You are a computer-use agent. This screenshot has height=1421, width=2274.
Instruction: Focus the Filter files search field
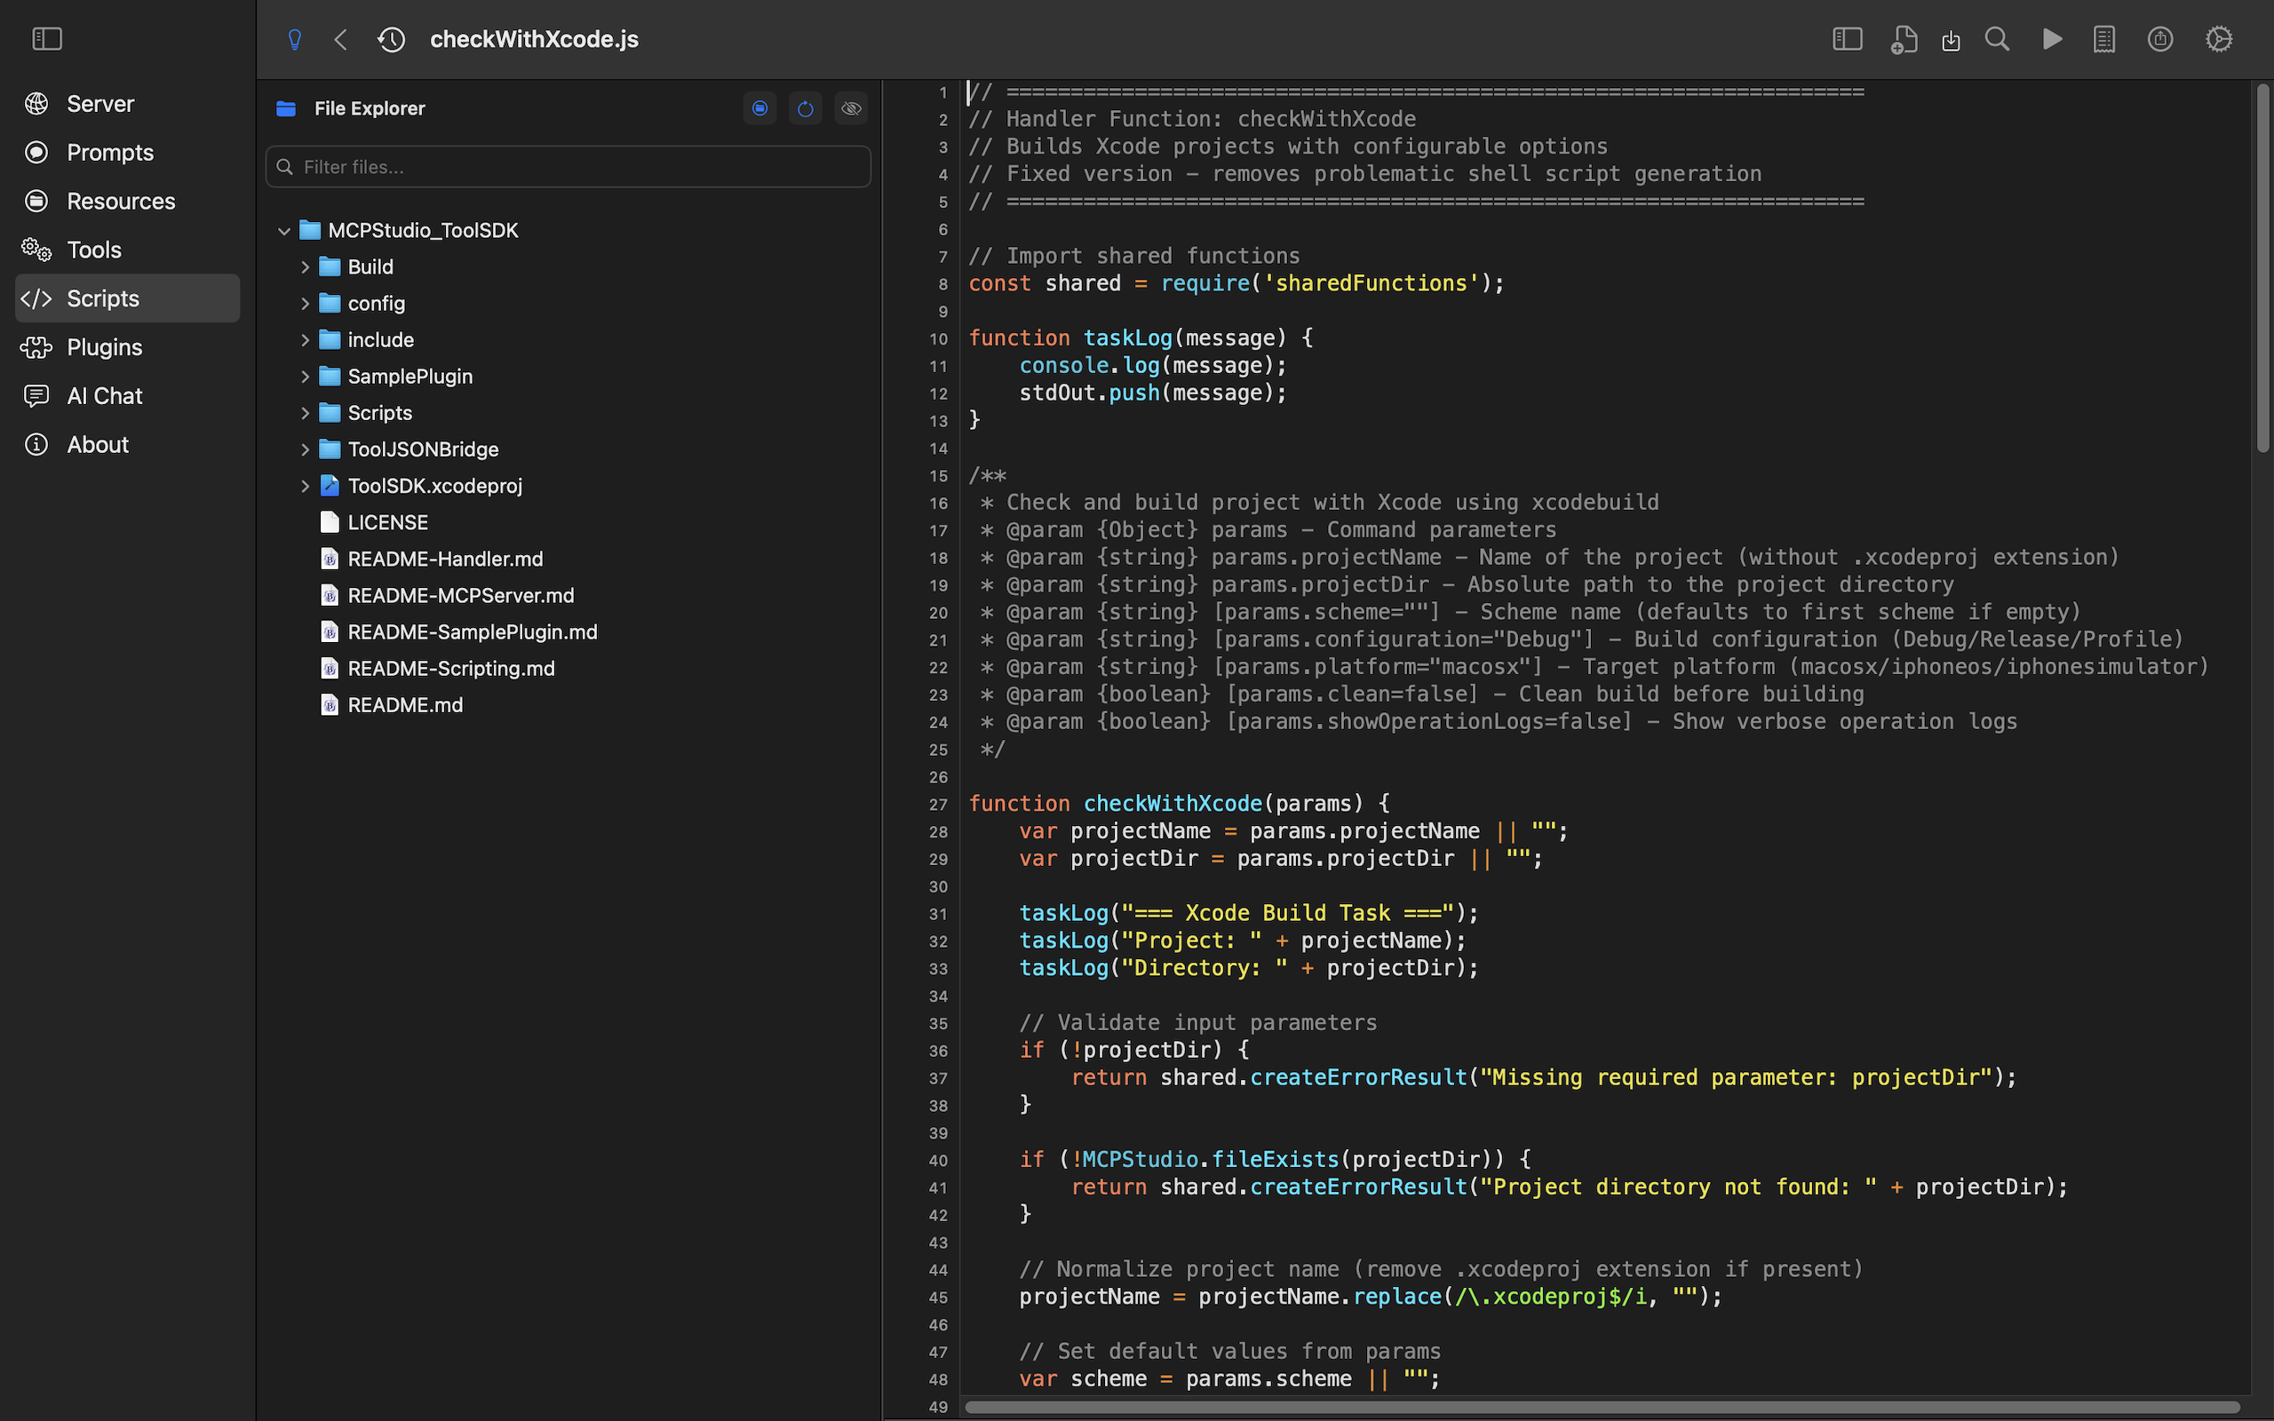tap(568, 166)
